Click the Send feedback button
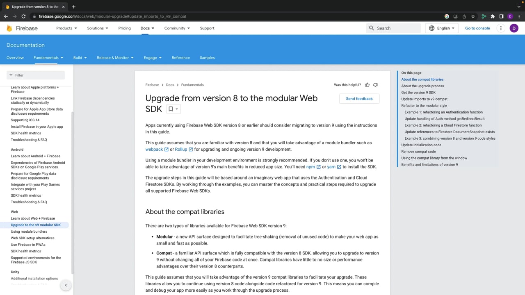 point(359,99)
